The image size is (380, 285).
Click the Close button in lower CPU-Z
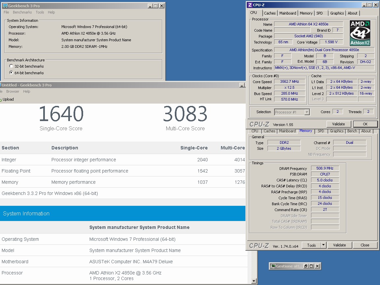tap(365, 245)
